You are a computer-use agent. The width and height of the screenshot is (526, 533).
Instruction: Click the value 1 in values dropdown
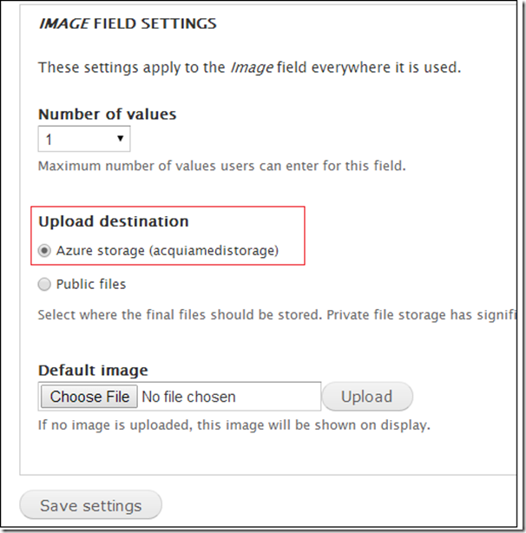pyautogui.click(x=49, y=139)
